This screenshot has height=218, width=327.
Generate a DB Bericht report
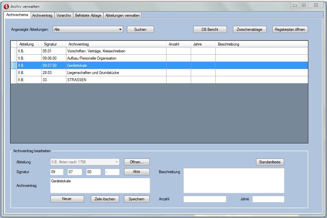[x=210, y=29]
